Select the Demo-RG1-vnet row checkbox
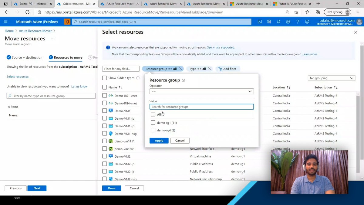364x205 pixels. 105,96
